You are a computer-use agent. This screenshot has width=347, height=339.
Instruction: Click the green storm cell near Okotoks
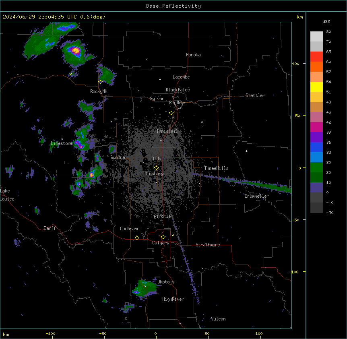point(145,287)
